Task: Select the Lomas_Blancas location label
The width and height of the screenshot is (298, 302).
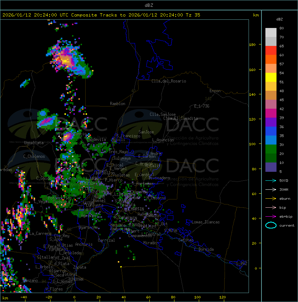Action: (x=206, y=222)
